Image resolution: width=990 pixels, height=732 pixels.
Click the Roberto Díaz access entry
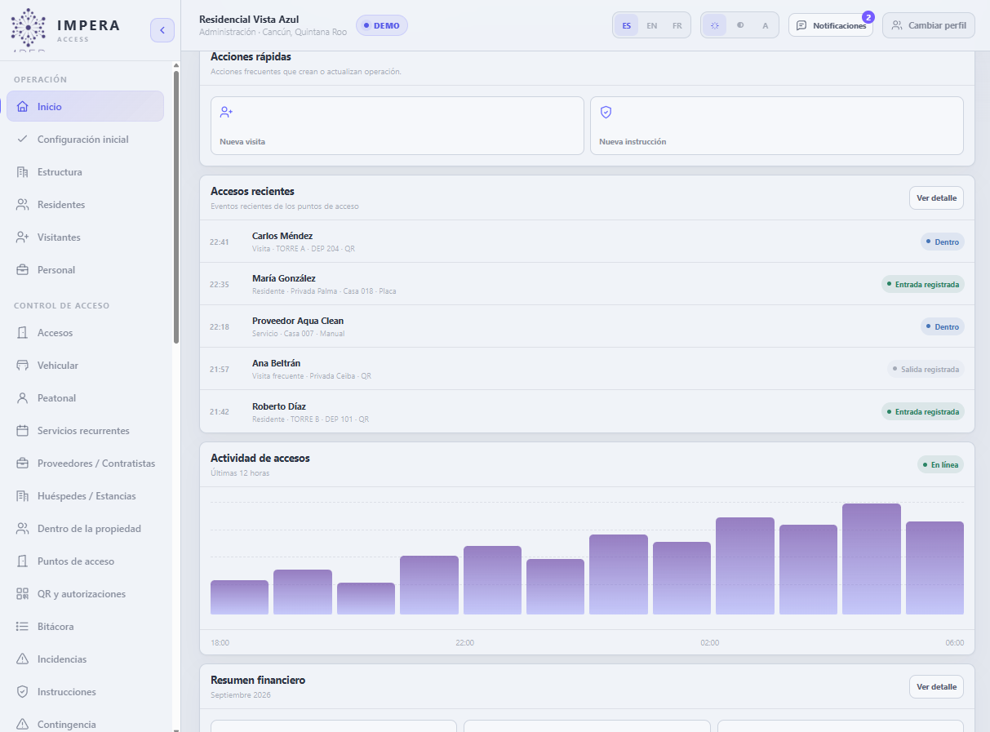[587, 411]
